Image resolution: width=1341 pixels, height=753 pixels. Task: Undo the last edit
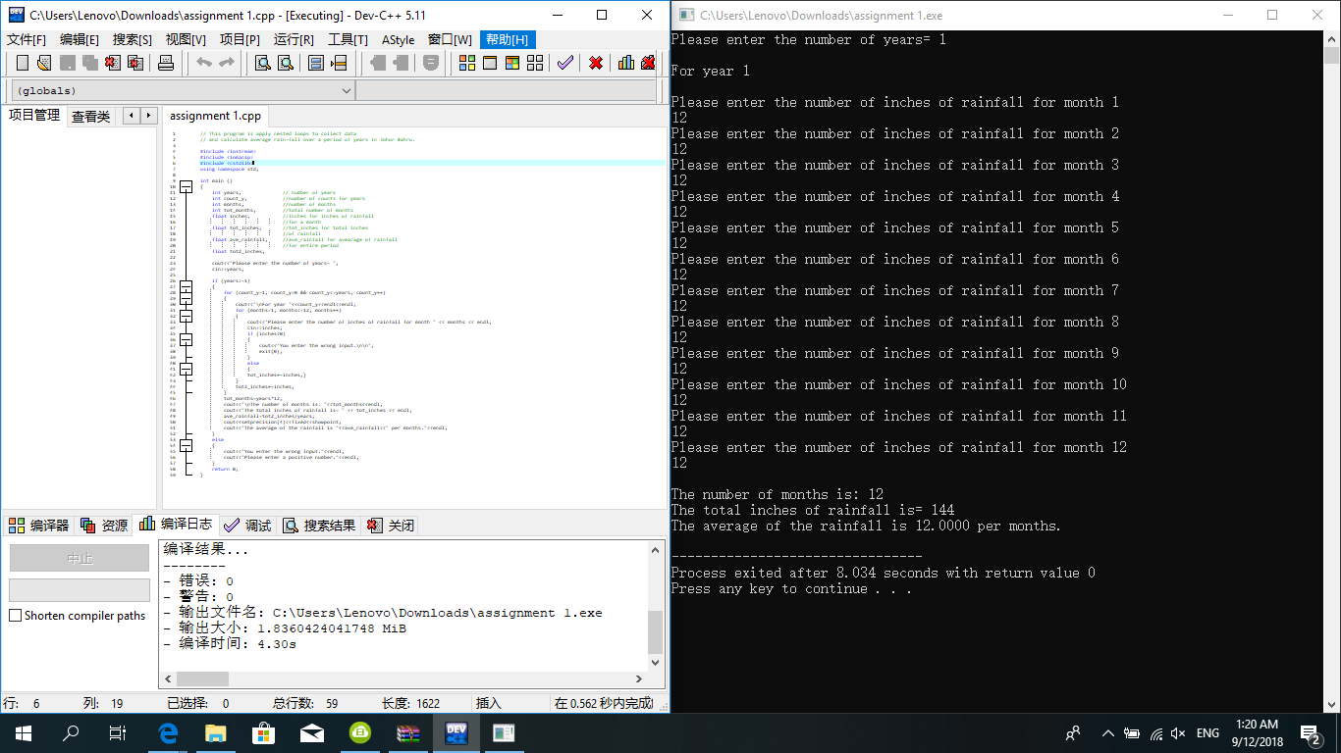203,62
